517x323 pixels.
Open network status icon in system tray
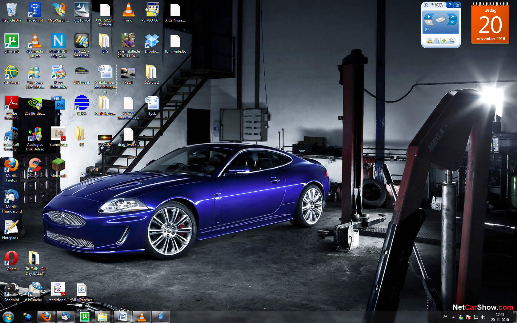pyautogui.click(x=476, y=317)
